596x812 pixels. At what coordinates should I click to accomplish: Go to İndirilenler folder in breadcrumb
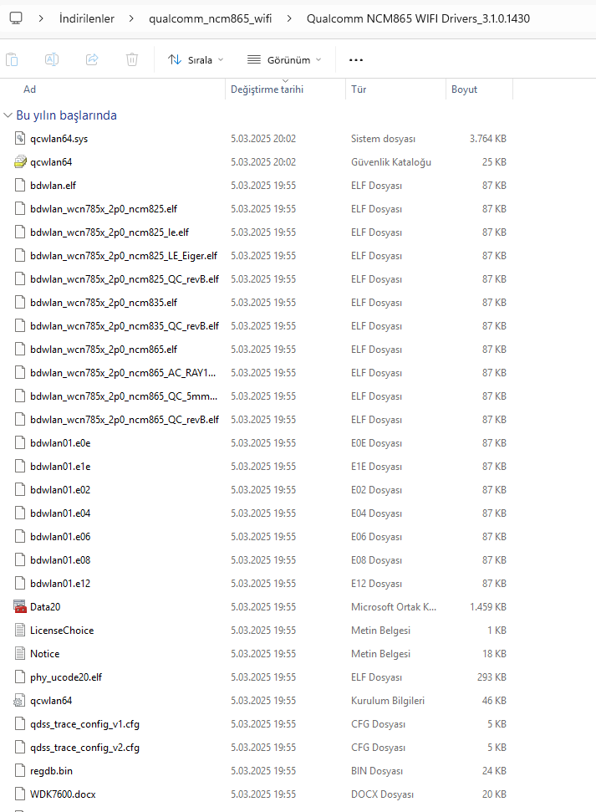point(86,18)
